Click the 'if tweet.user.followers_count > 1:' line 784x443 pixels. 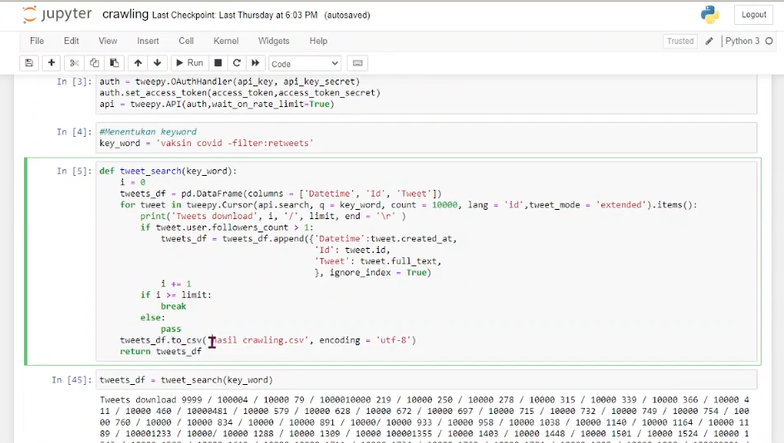pos(227,228)
